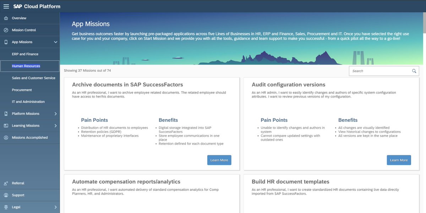Click the Overview home icon

point(6,18)
